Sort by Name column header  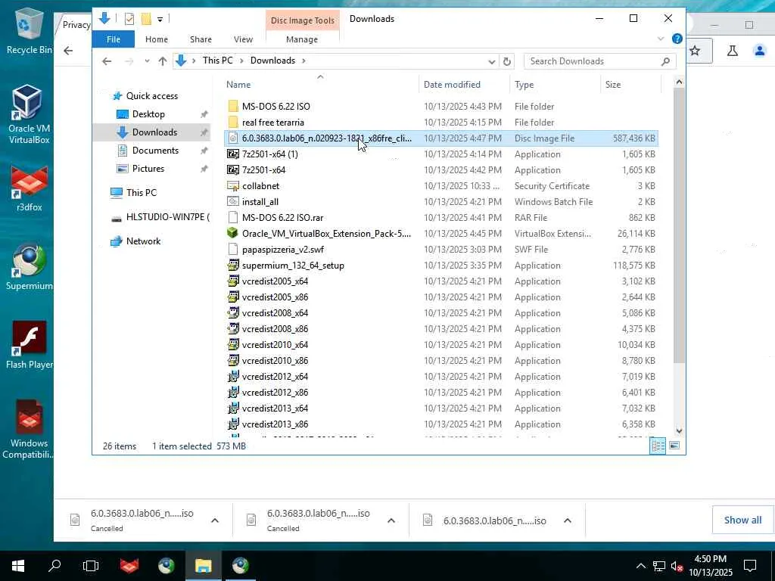click(x=320, y=85)
